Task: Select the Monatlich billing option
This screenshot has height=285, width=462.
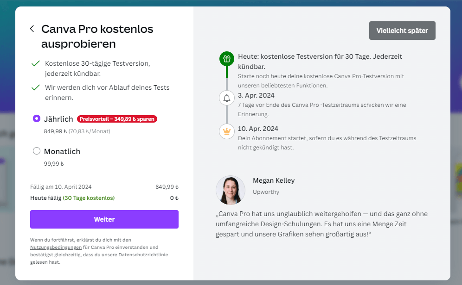Action: pos(37,151)
